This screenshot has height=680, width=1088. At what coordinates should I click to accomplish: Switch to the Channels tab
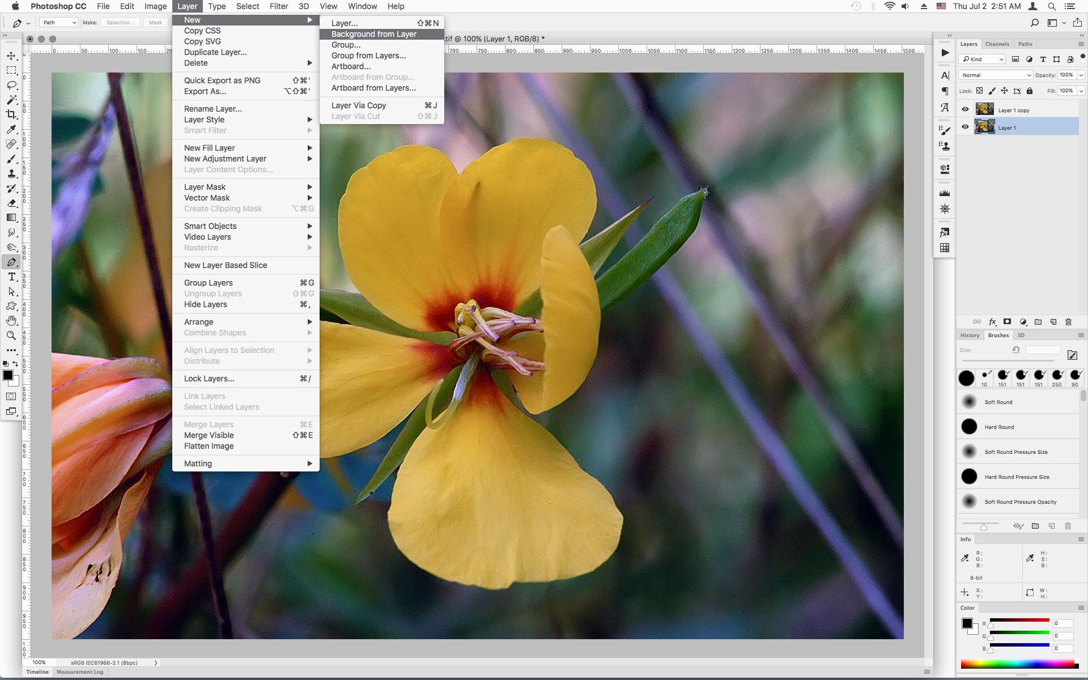coord(997,44)
